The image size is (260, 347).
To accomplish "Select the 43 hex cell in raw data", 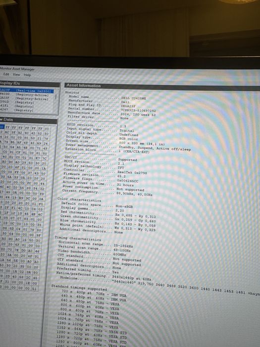I will 36,173.
